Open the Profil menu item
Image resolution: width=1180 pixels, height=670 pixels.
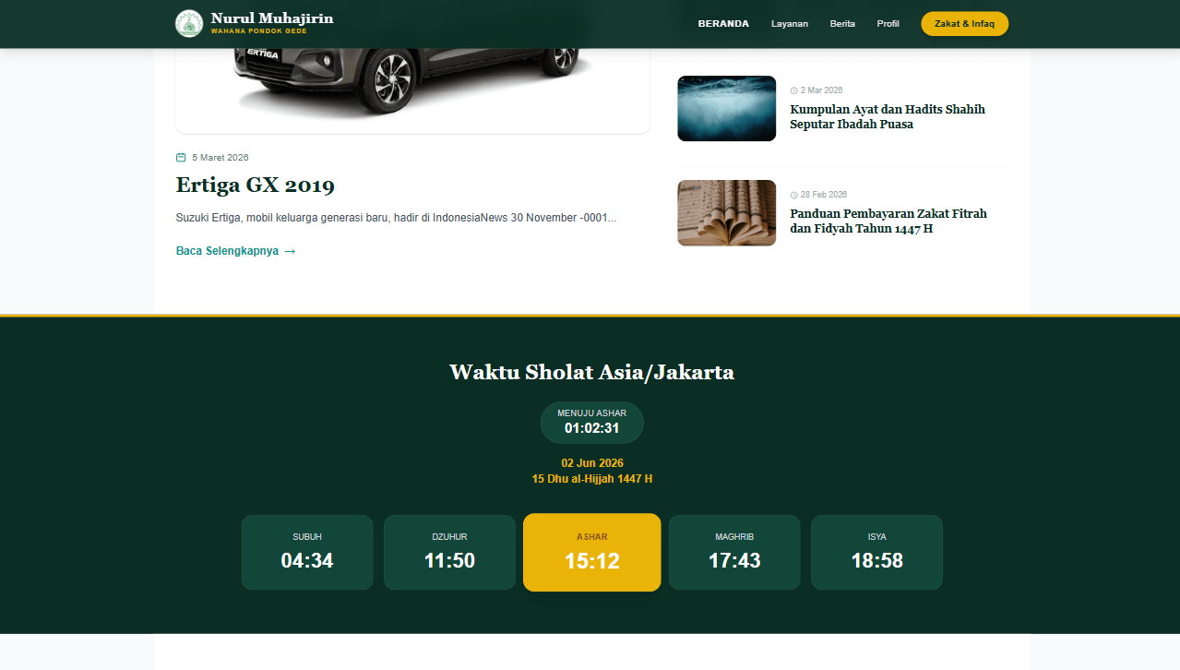pyautogui.click(x=888, y=24)
